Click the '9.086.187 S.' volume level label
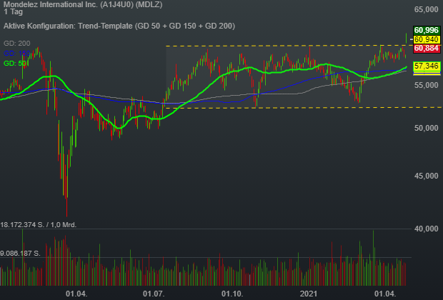This screenshot has width=443, height=300. [x=20, y=254]
